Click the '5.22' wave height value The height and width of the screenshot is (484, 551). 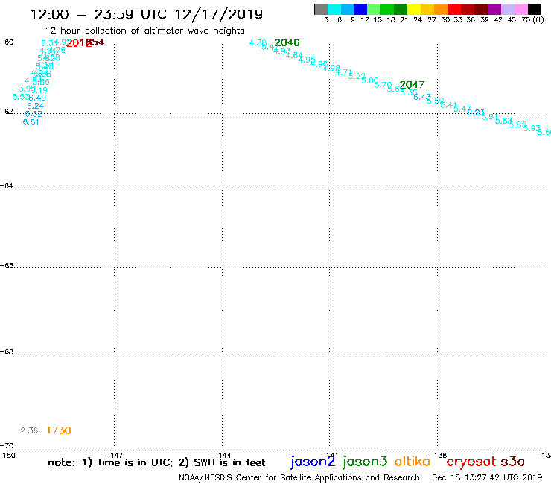click(x=357, y=76)
